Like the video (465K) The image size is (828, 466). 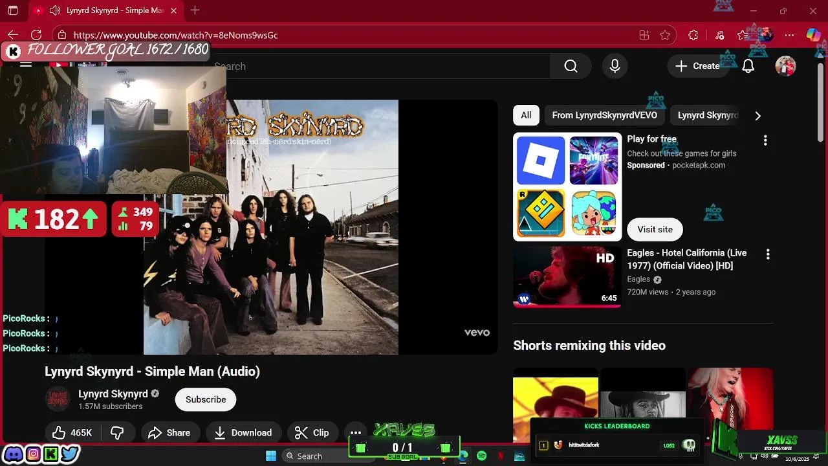pos(72,433)
